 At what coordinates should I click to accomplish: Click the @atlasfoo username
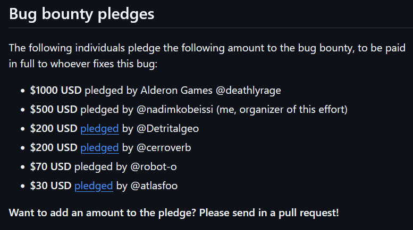tap(155, 185)
